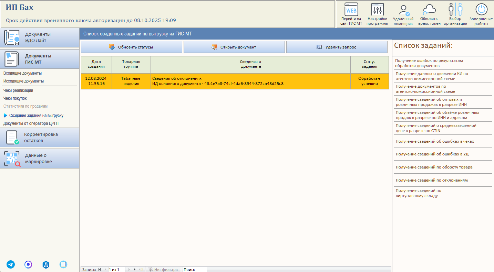494x272 pixels.
Task: Open the Корректировка остатков section
Action: point(40,138)
